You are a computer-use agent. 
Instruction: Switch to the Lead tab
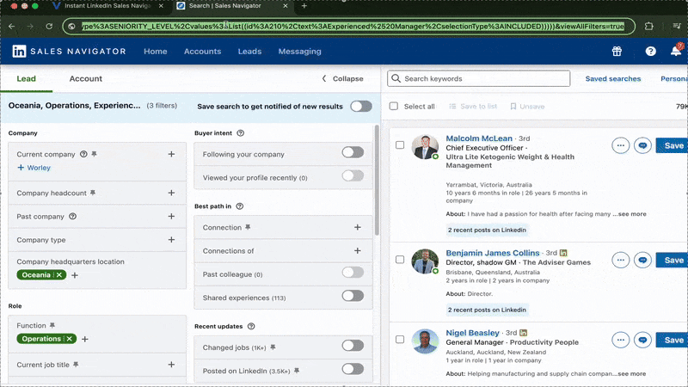27,78
